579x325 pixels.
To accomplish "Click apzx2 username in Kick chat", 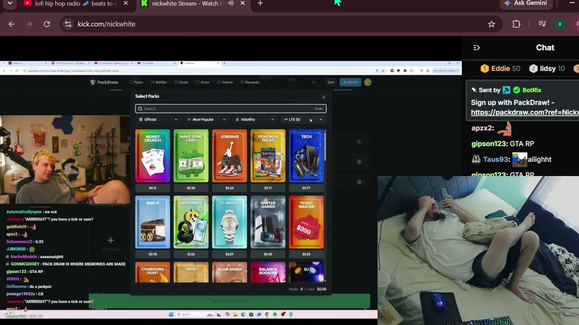I will [x=482, y=128].
